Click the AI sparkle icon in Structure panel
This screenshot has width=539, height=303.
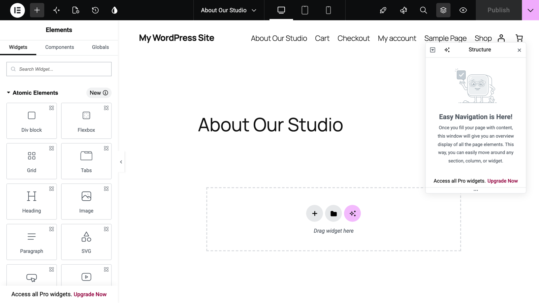point(447,50)
